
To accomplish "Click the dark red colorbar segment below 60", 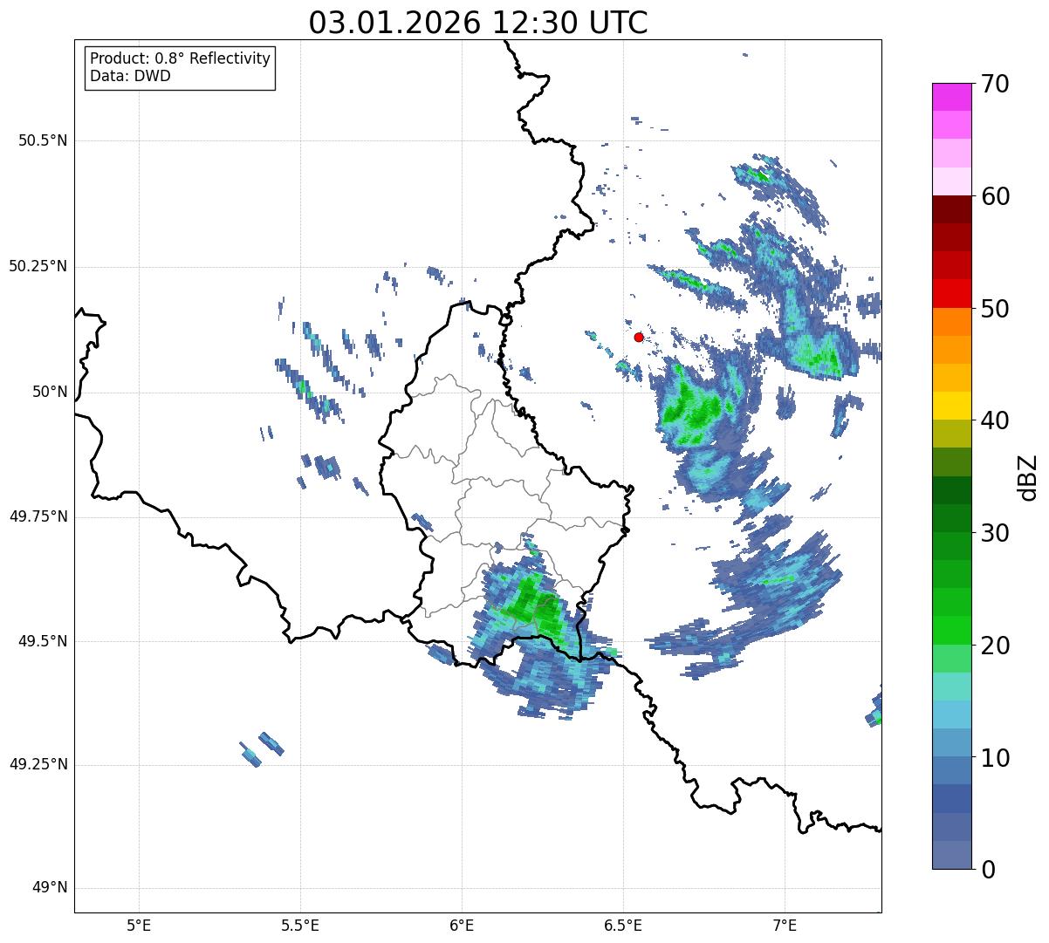I will click(950, 209).
